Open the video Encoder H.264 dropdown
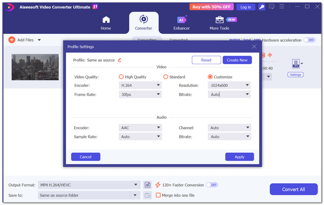The image size is (324, 205). pyautogui.click(x=140, y=85)
